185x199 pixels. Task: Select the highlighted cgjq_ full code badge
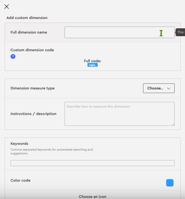pos(92,65)
